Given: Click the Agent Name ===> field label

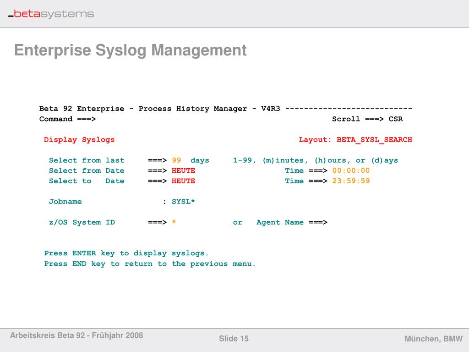Looking at the screenshot, I should [292, 222].
